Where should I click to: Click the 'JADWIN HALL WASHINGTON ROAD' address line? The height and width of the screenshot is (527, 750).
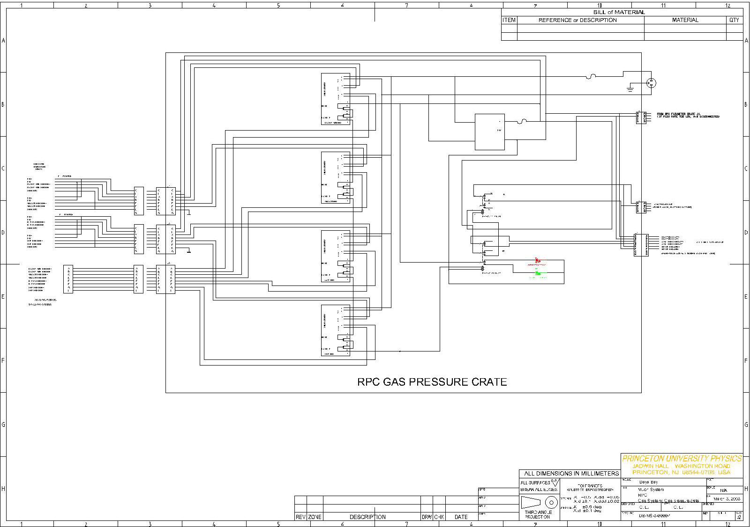point(681,466)
